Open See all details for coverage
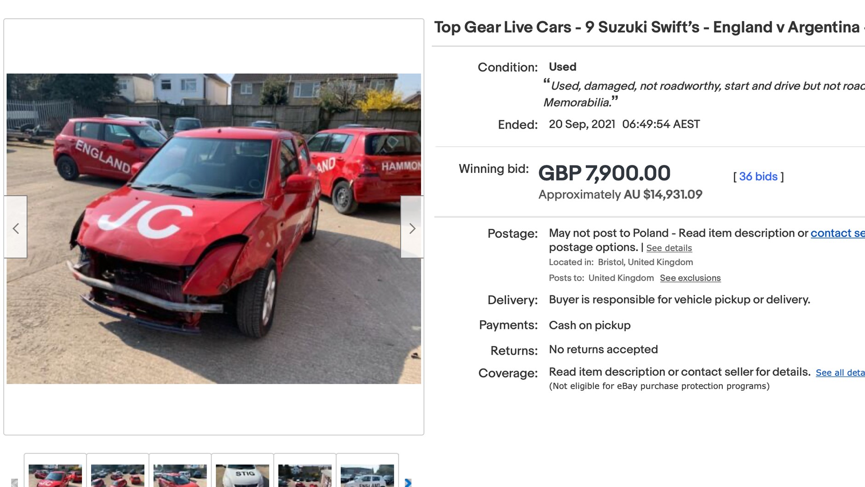Image resolution: width=865 pixels, height=487 pixels. tap(840, 373)
